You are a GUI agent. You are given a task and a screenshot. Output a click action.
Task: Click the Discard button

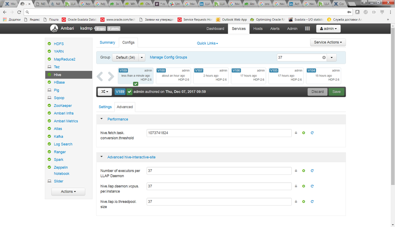[317, 92]
